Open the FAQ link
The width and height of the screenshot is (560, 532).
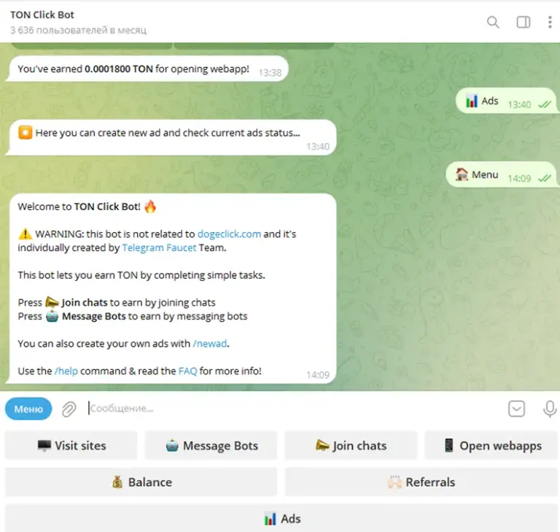coord(187,371)
